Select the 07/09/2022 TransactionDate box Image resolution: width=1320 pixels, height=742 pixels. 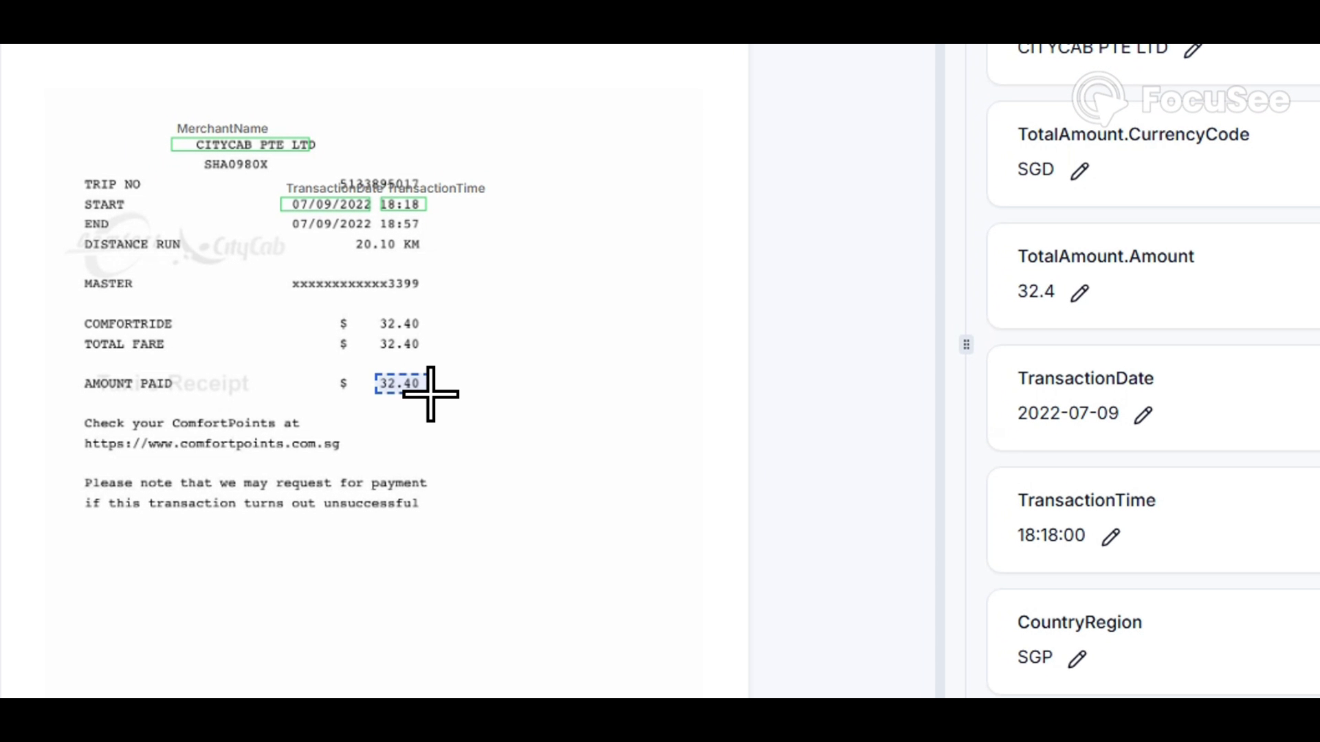click(326, 204)
